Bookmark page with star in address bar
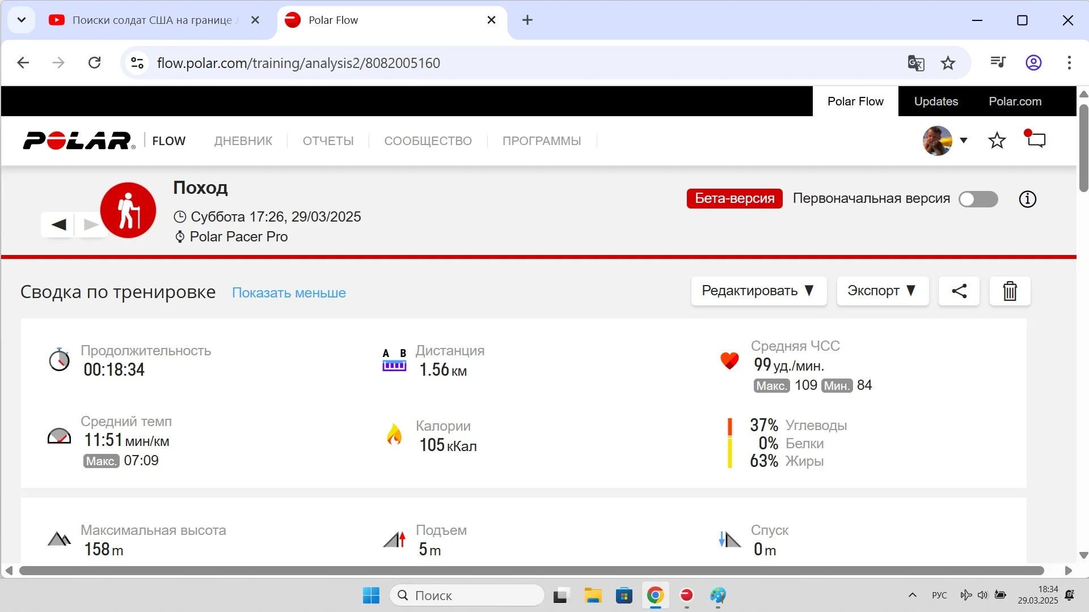The width and height of the screenshot is (1089, 612). [x=948, y=63]
